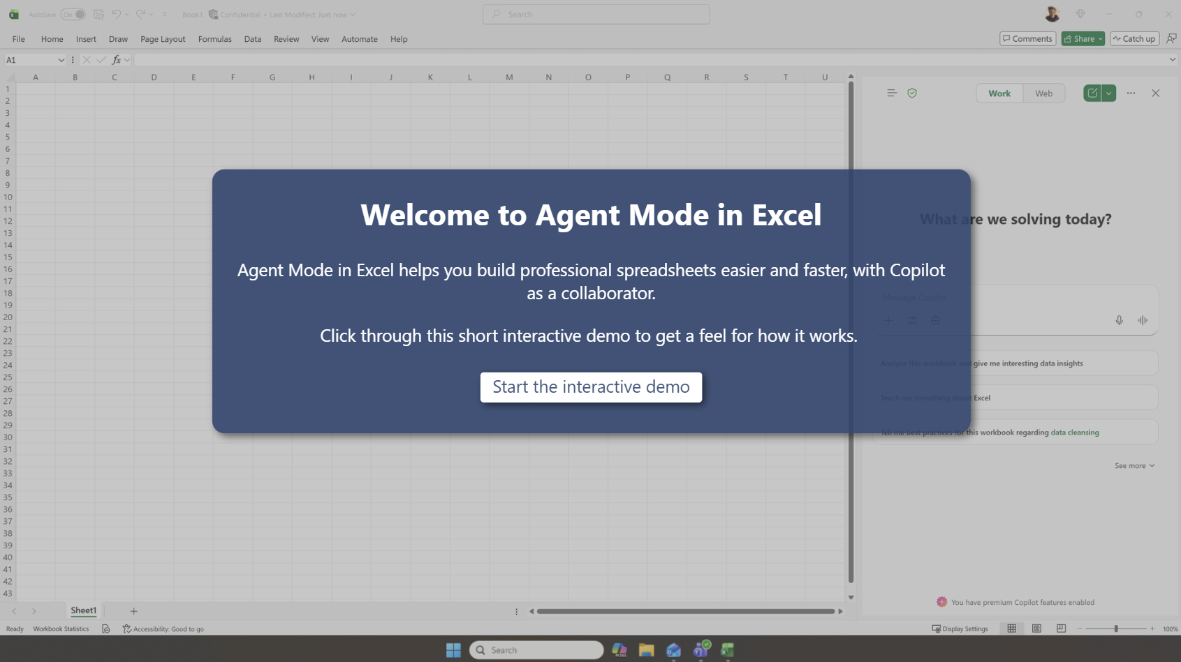Select the Web toggle in Copilot
Viewport: 1181px width, 662px height.
tap(1043, 93)
